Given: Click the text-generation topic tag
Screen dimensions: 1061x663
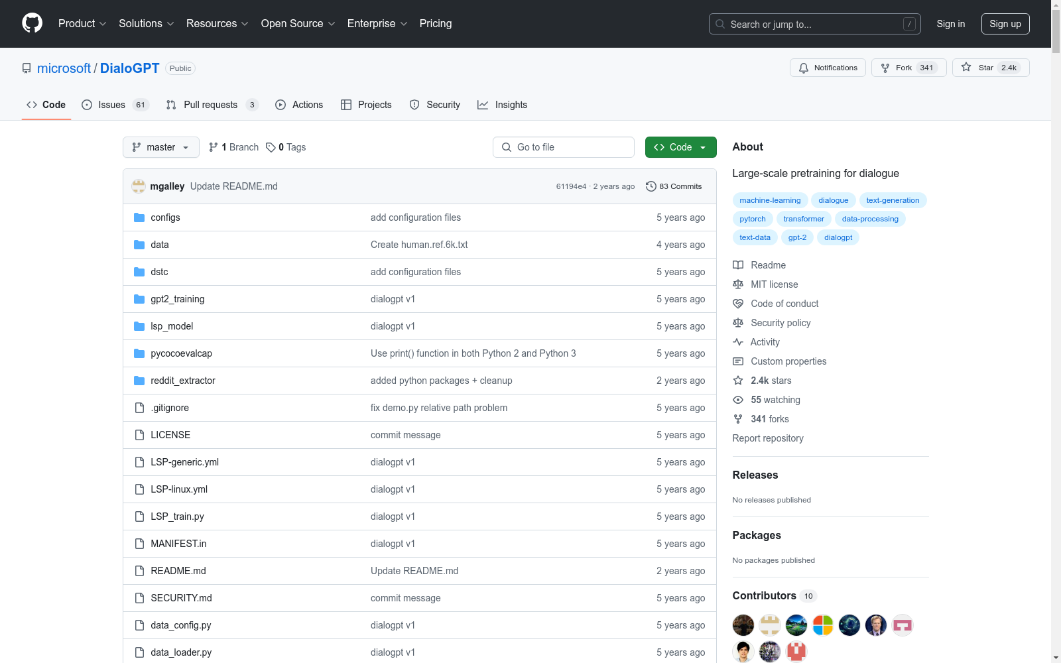Looking at the screenshot, I should tap(893, 200).
